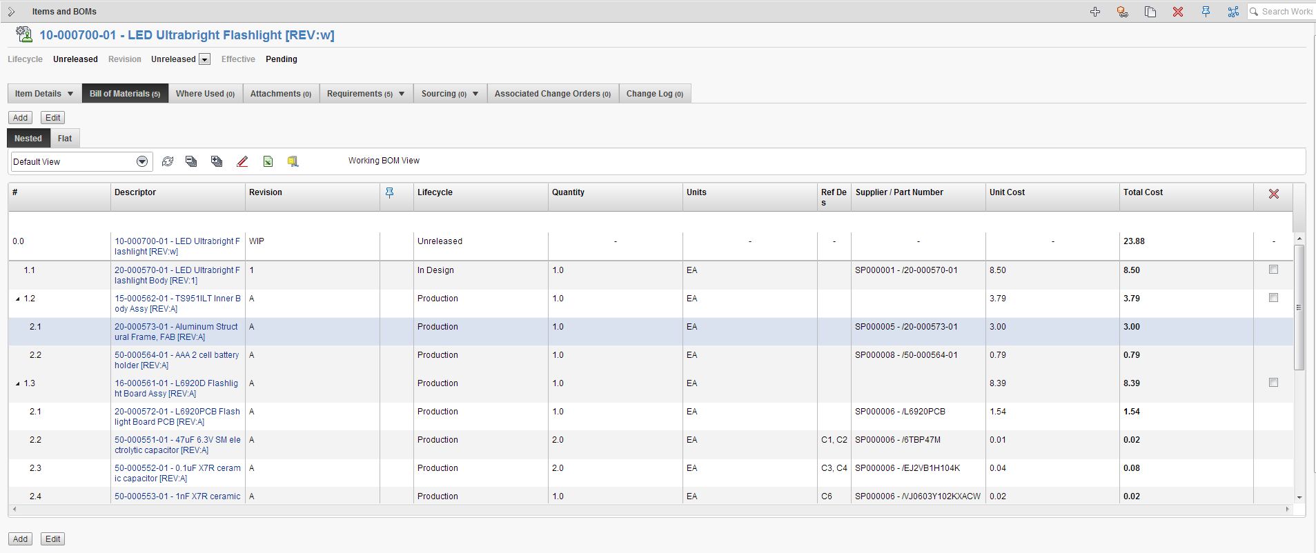Open 16-000561-01 L6920D Flashlight Board Assy link

click(176, 388)
